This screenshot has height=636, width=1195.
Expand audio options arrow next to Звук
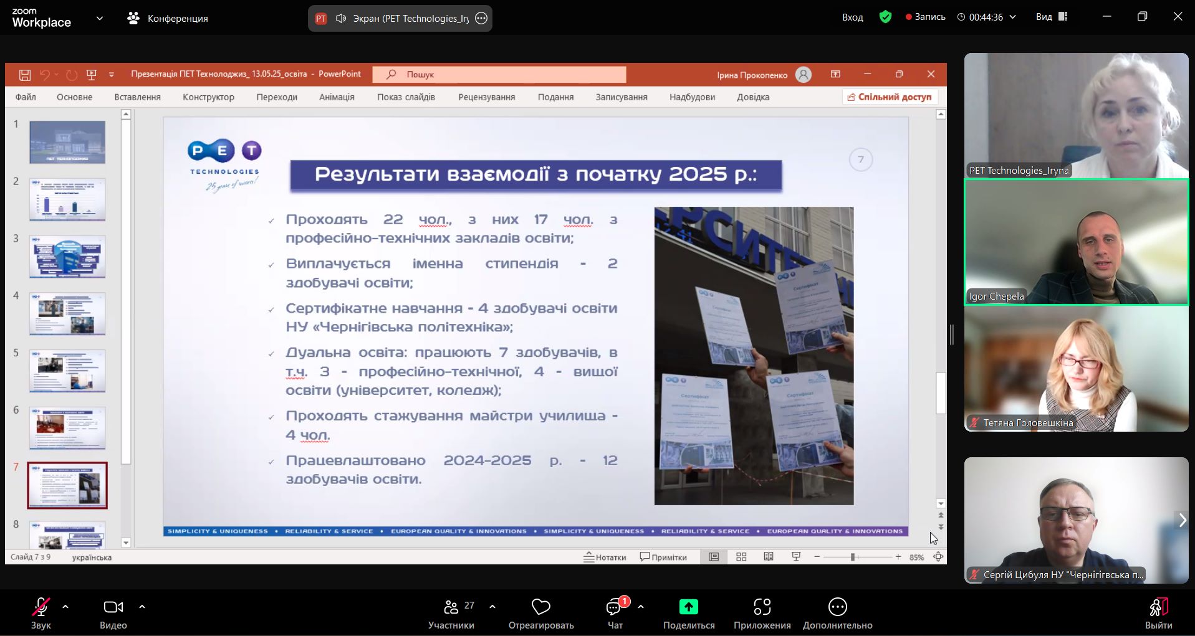click(x=65, y=607)
